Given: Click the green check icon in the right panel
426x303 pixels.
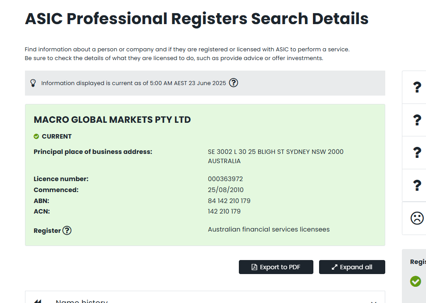Looking at the screenshot, I should 415,281.
